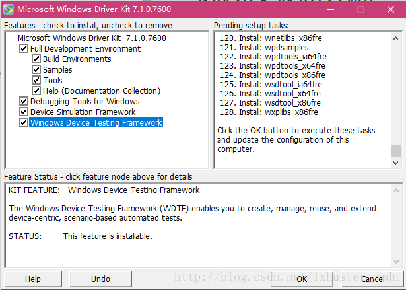Uncheck the Samples checkbox
Image resolution: width=406 pixels, height=290 pixels.
(36, 69)
